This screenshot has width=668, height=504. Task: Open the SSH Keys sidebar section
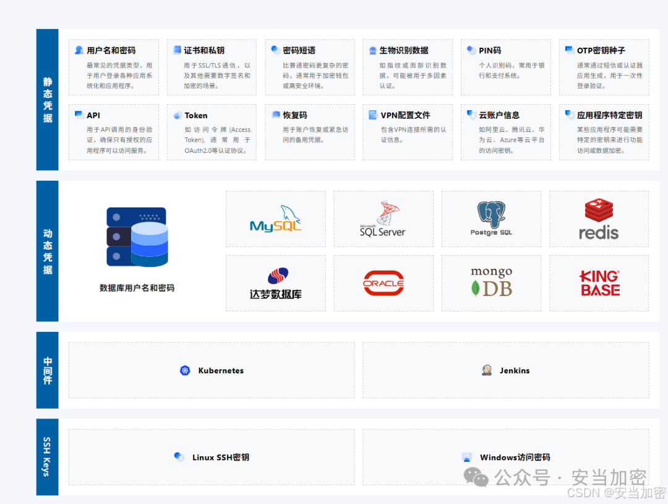point(48,457)
